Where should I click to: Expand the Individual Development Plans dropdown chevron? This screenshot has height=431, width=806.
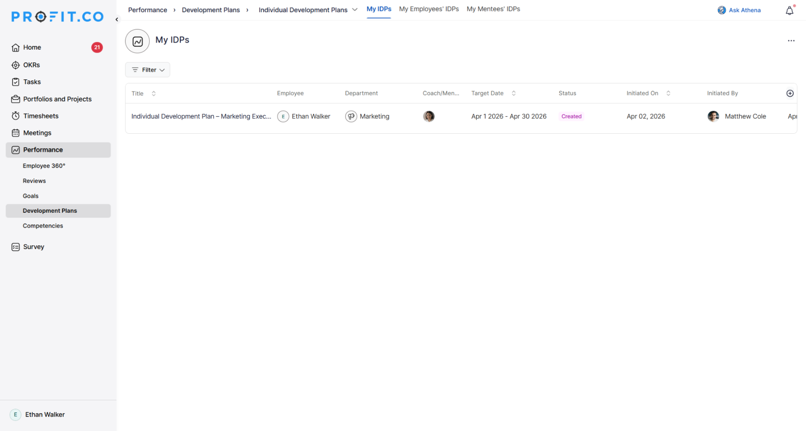click(355, 10)
